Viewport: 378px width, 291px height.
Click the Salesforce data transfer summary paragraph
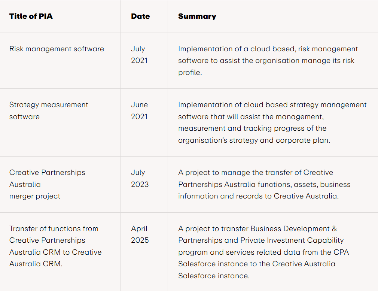click(x=263, y=252)
